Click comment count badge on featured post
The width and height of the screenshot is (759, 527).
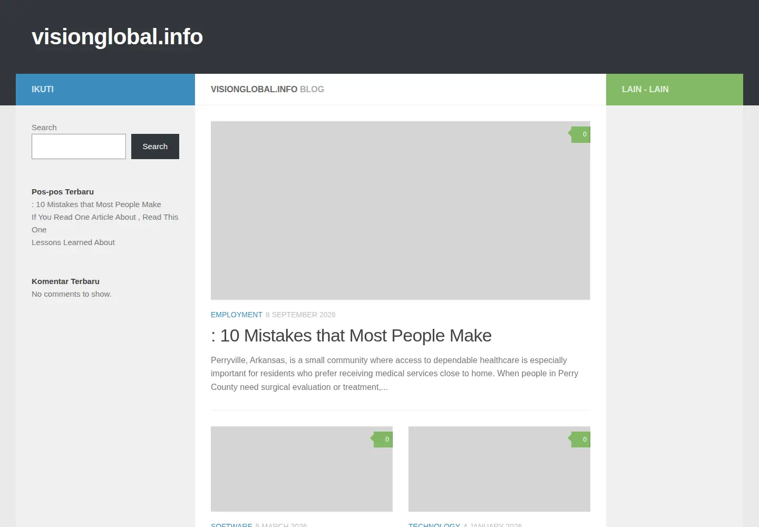581,134
